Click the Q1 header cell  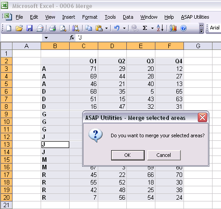click(x=83, y=61)
